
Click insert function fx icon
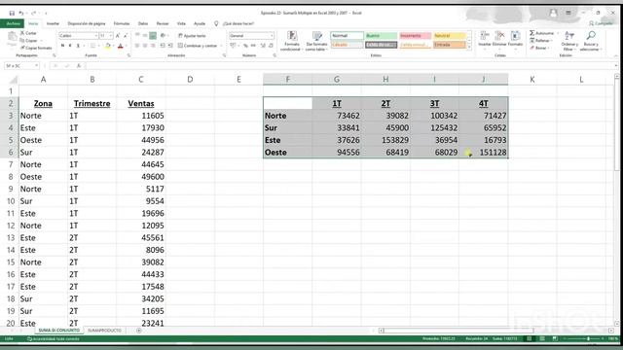tap(79, 66)
